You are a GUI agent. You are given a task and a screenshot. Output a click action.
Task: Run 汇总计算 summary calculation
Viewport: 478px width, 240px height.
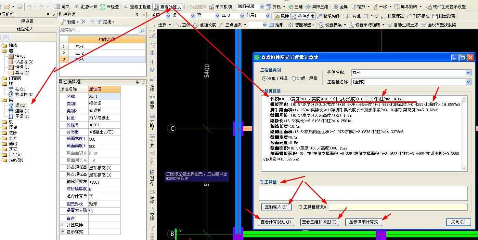click(86, 7)
